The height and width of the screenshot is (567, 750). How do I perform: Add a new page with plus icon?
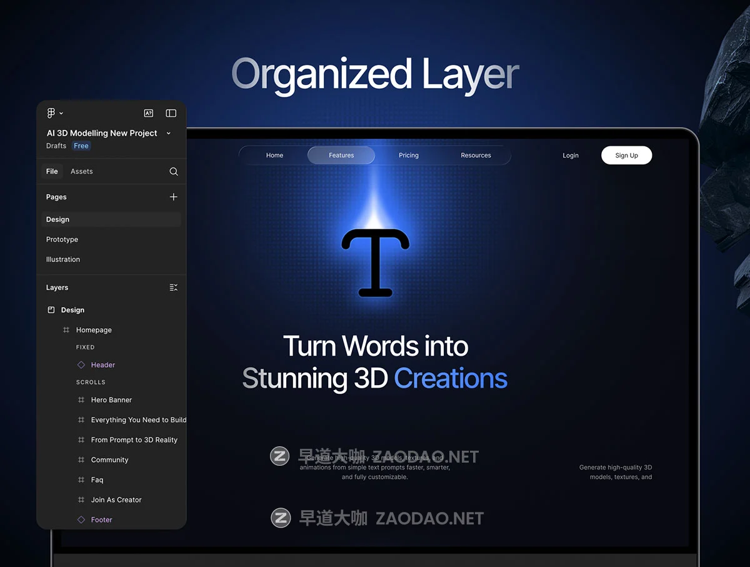[174, 197]
